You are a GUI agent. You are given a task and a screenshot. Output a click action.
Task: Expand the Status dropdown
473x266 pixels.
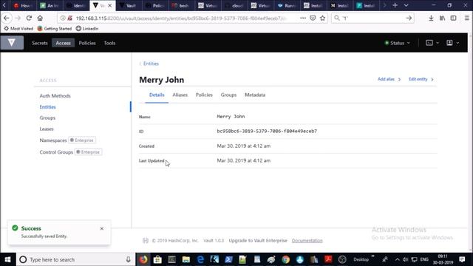398,43
